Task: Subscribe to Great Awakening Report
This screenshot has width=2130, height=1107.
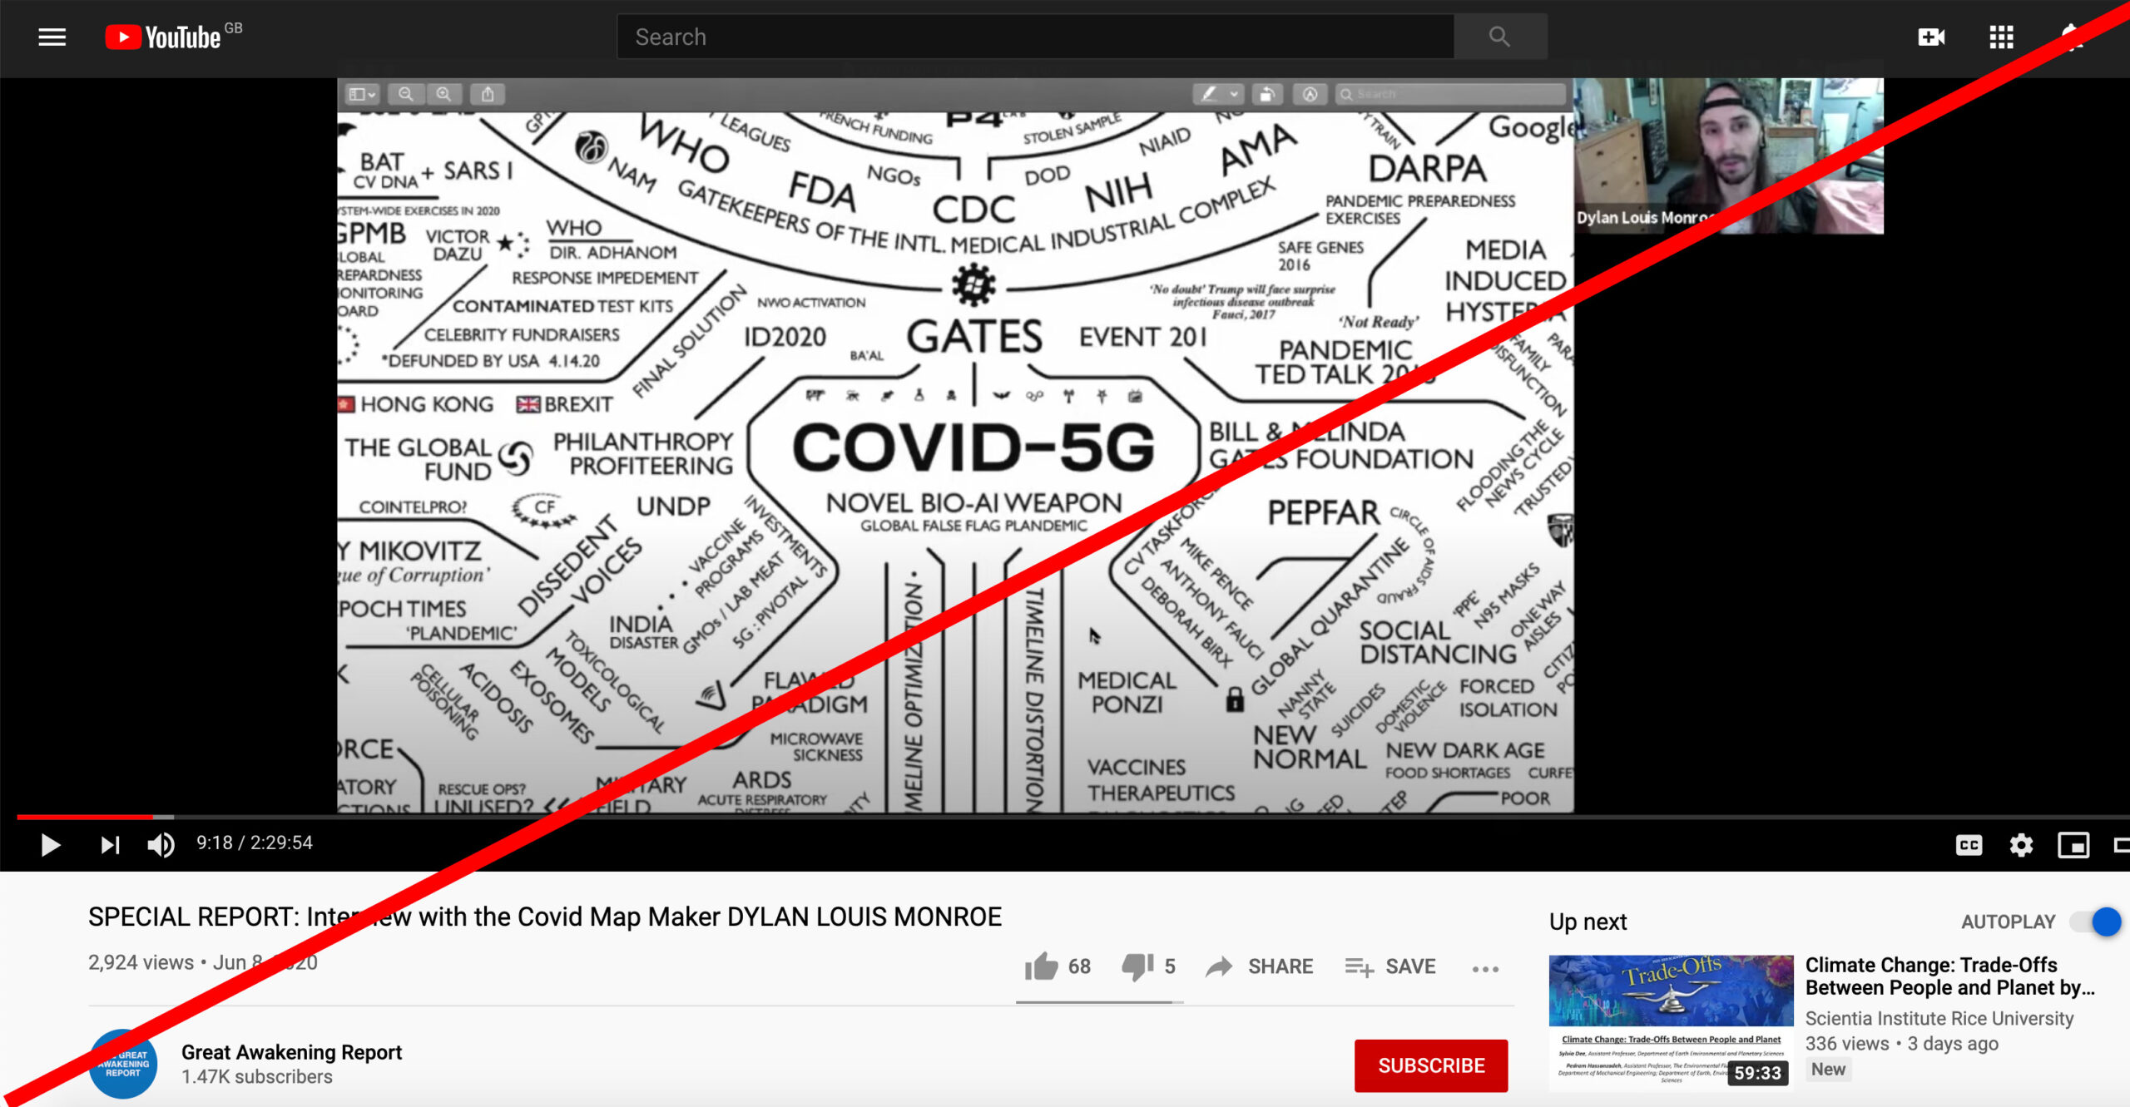Action: (x=1431, y=1065)
